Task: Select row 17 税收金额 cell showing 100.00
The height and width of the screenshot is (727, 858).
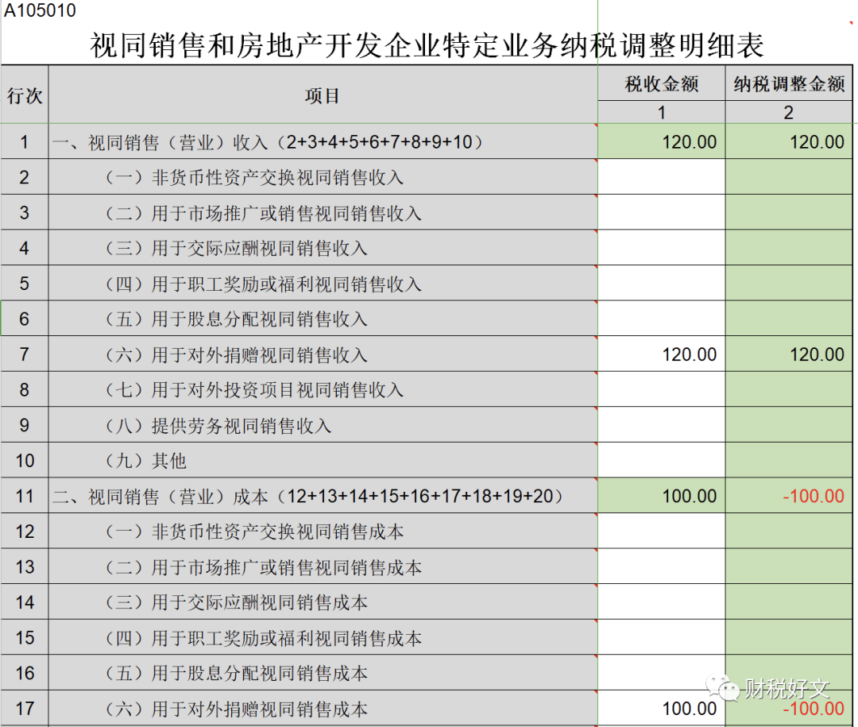Action: point(661,708)
